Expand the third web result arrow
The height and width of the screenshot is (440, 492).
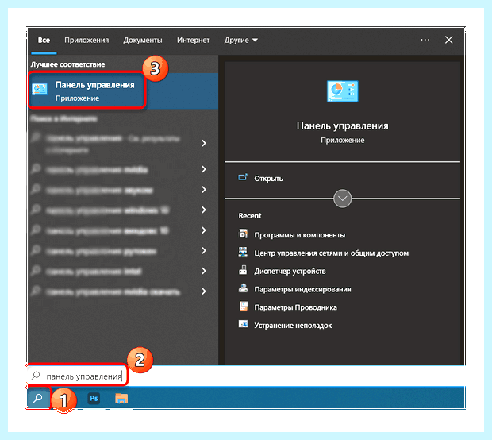click(x=204, y=190)
